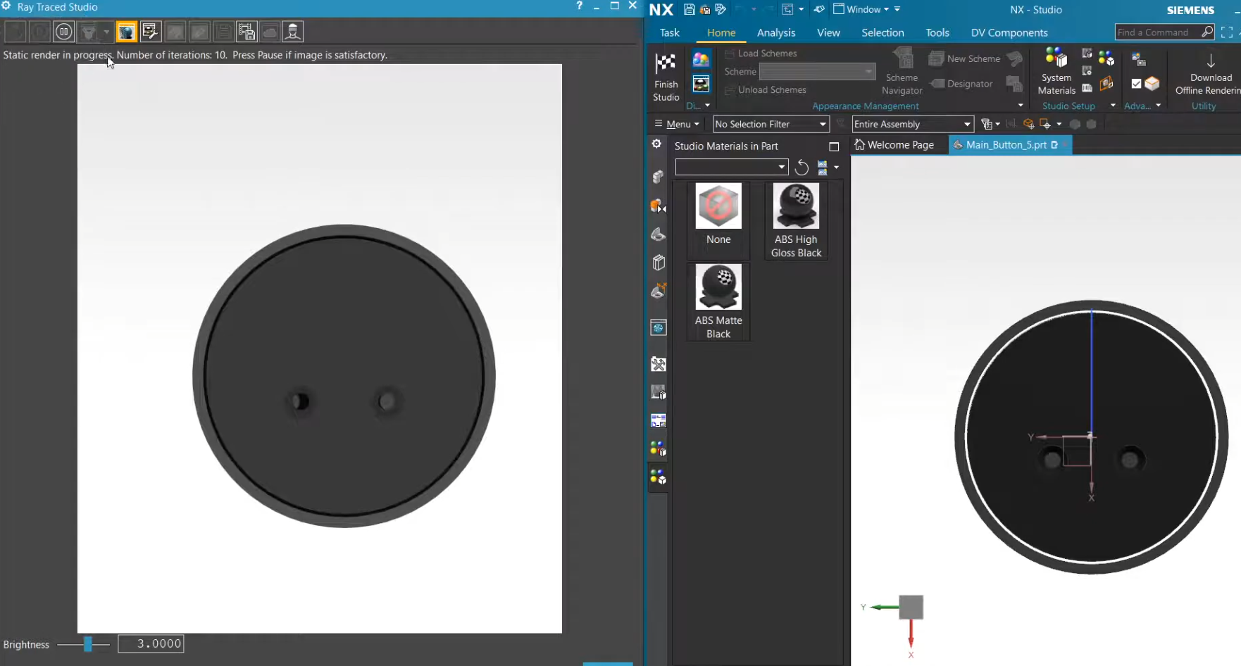Open the web browser sidebar icon
This screenshot has height=666, width=1241.
coord(659,327)
